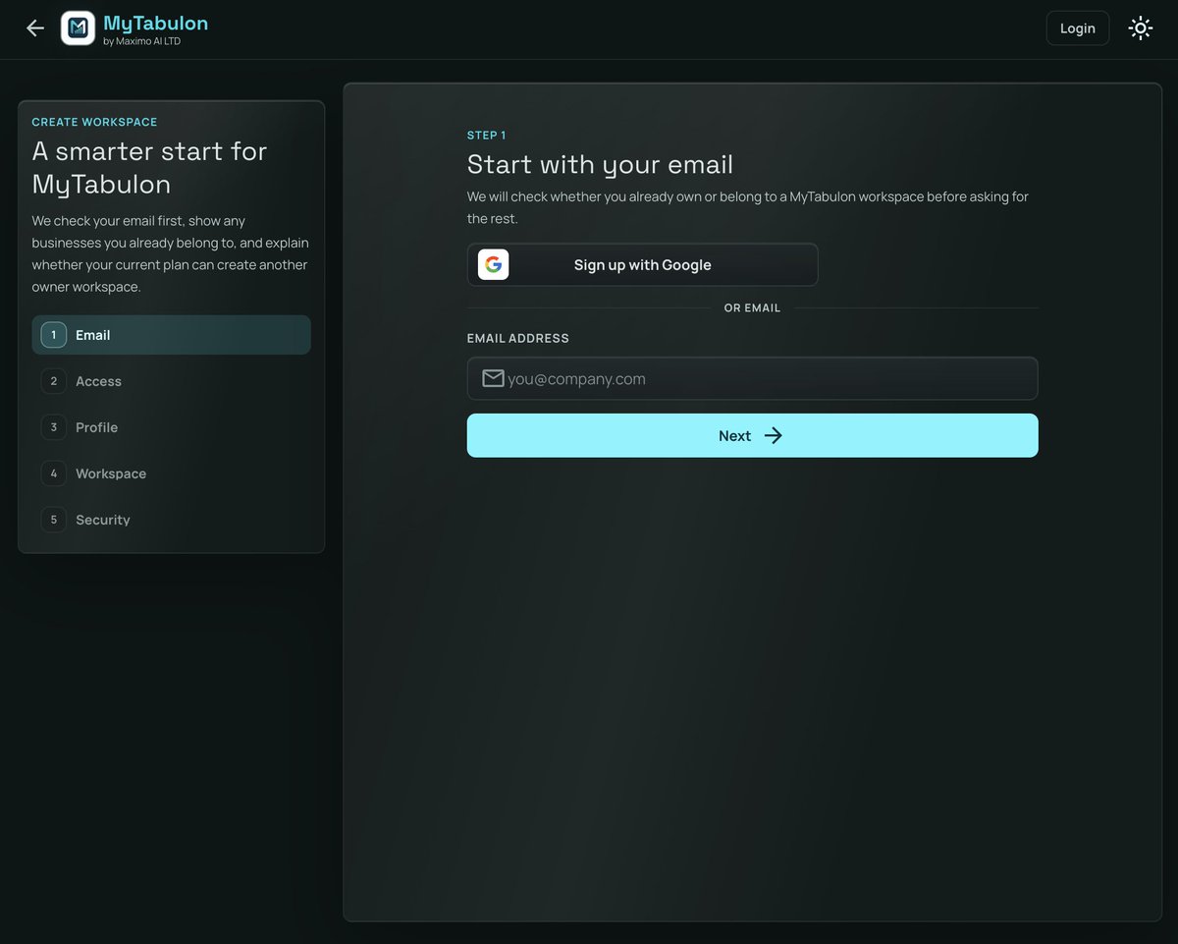Click the 'CREATE WORKSPACE' label
This screenshot has width=1178, height=944.
point(94,122)
